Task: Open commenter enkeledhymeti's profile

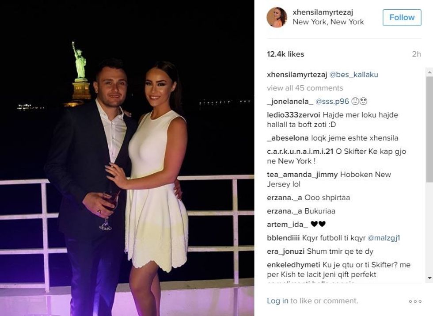Action: pyautogui.click(x=293, y=265)
